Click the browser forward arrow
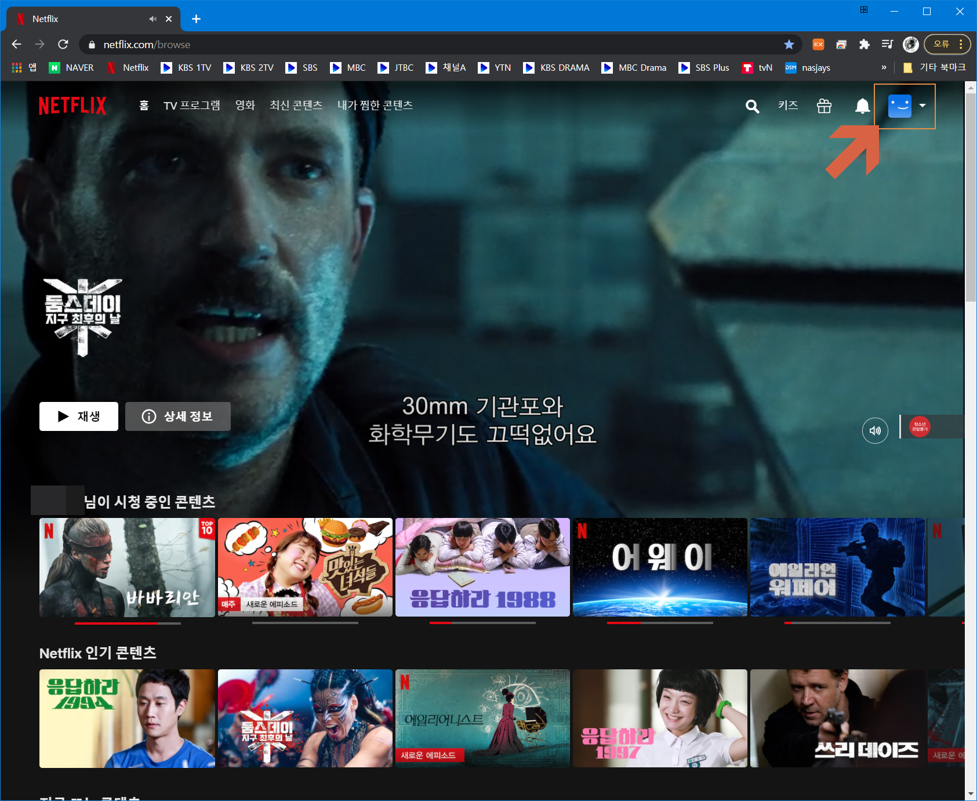Image resolution: width=977 pixels, height=801 pixels. [39, 44]
